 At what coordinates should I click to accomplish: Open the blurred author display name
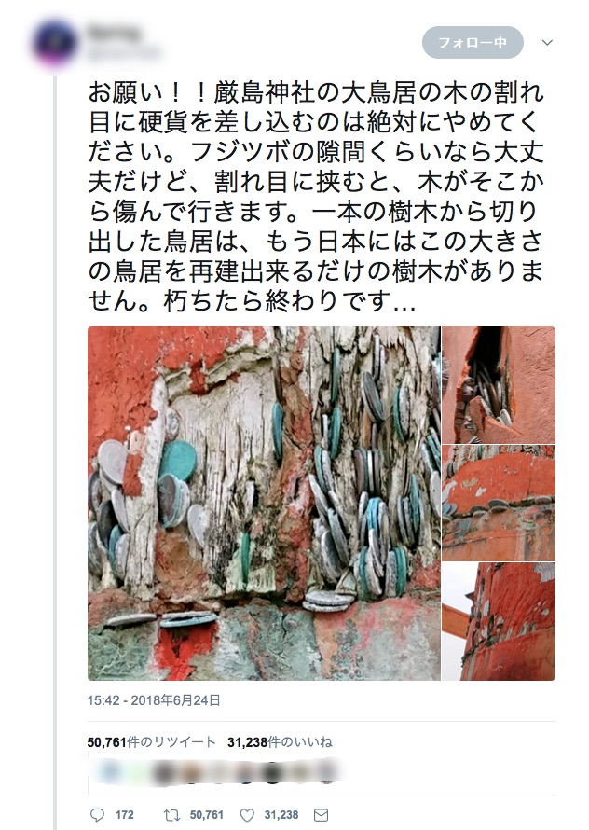(115, 33)
